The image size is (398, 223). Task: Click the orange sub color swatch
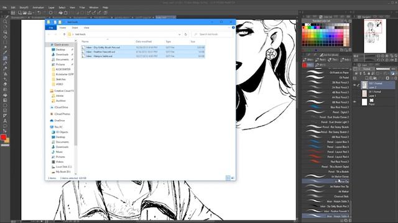click(x=7, y=141)
